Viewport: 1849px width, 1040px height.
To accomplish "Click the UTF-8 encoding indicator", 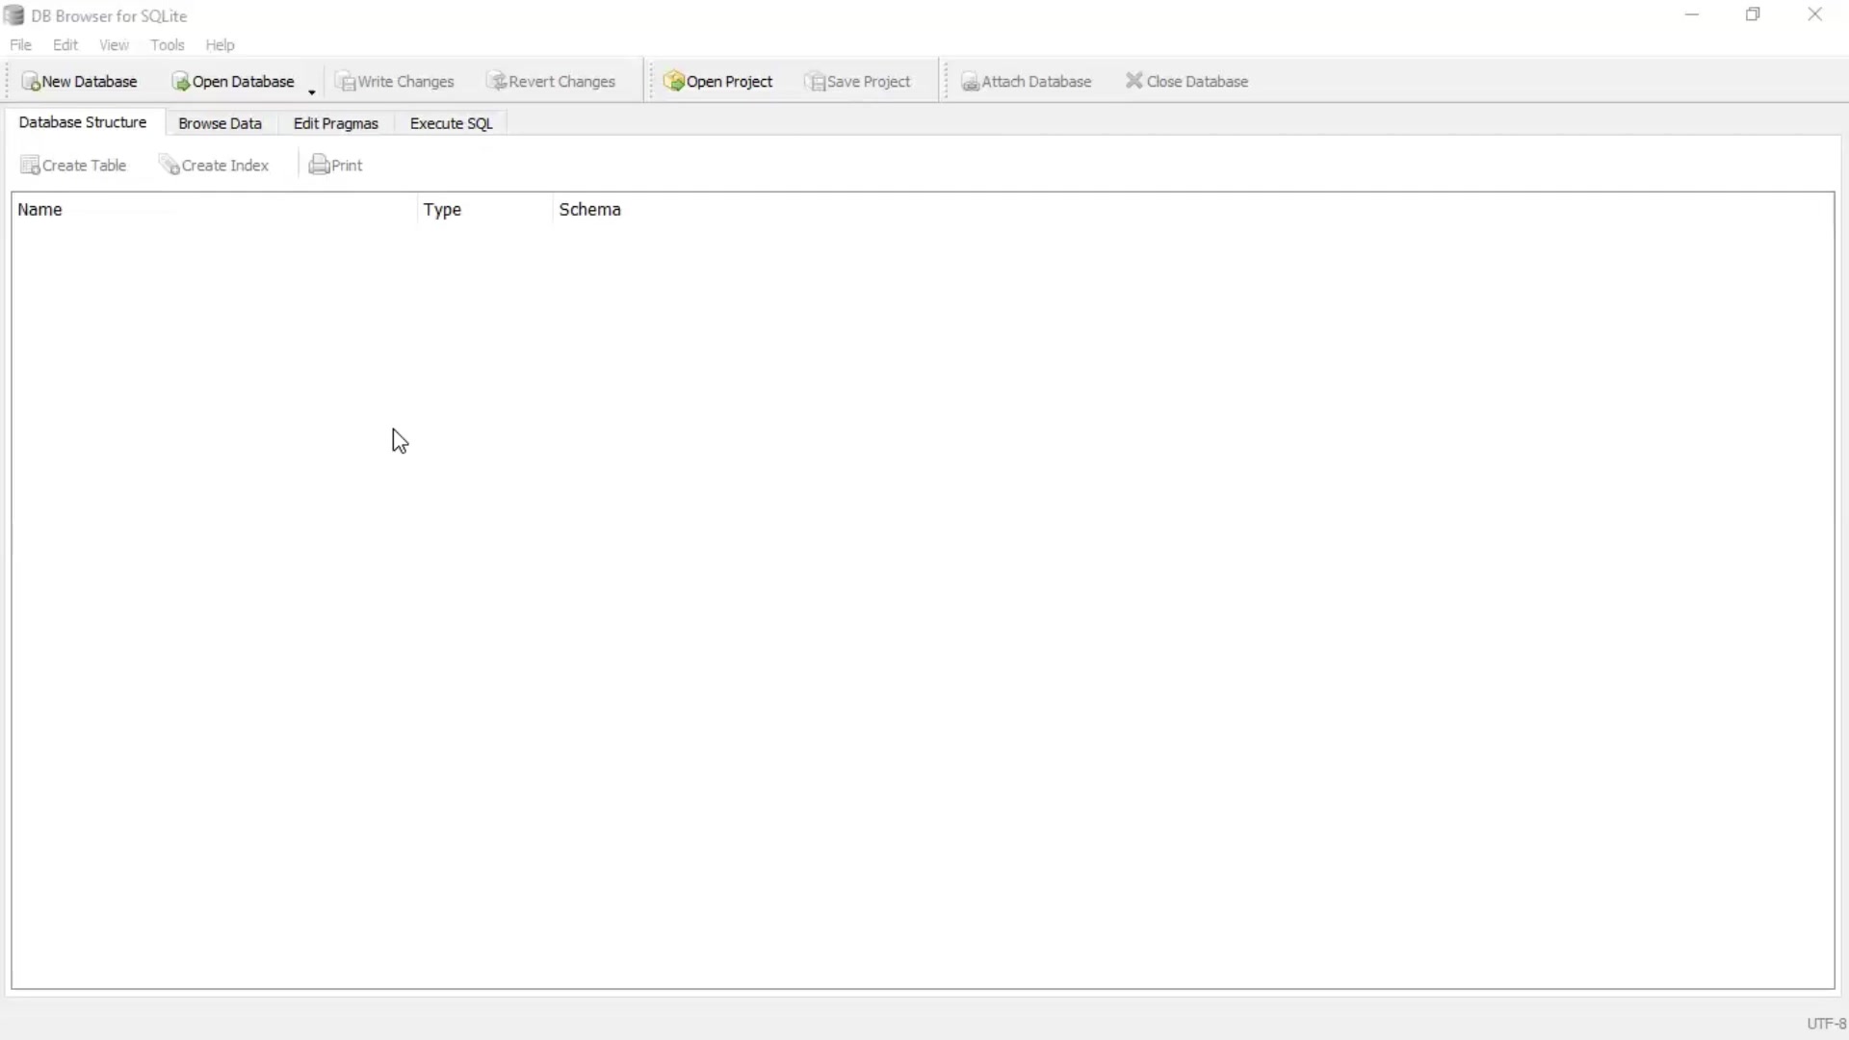I will pyautogui.click(x=1826, y=1024).
